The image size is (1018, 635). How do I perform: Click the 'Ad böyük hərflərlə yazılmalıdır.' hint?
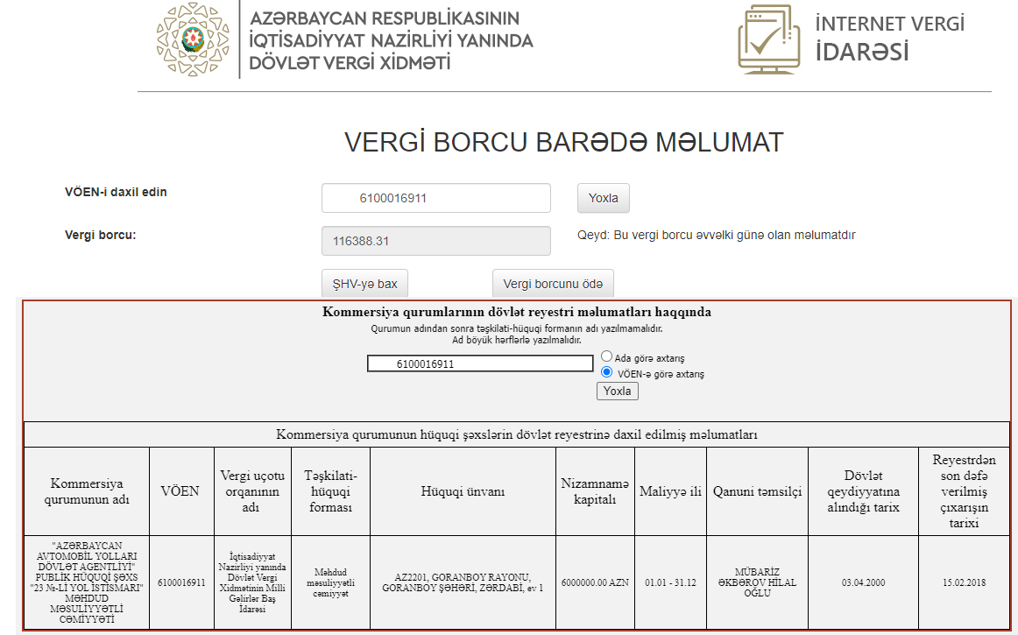click(517, 340)
